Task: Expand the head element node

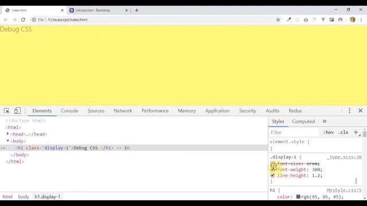Action: point(7,134)
